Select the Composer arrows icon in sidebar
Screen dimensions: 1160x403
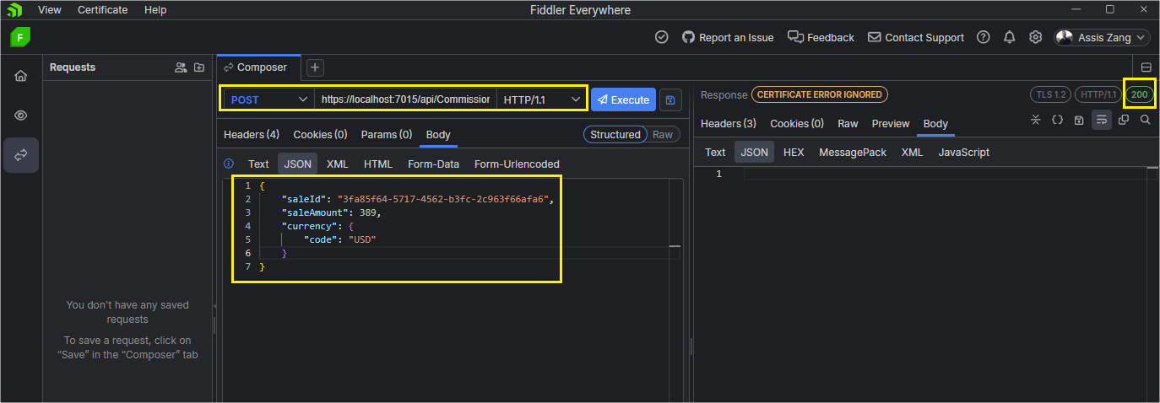click(21, 155)
